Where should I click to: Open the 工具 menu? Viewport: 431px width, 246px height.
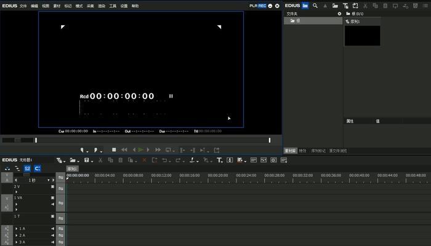pos(113,6)
